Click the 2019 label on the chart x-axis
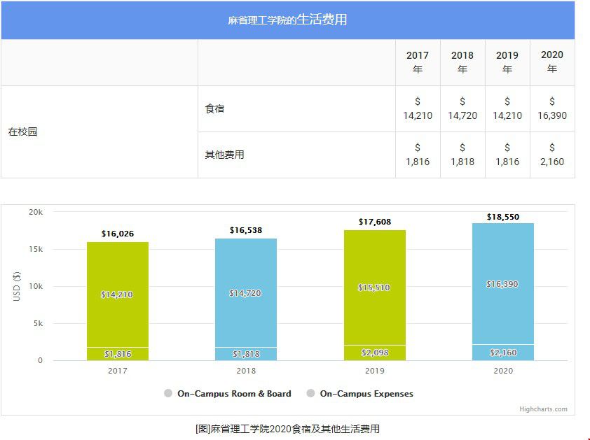 [374, 371]
